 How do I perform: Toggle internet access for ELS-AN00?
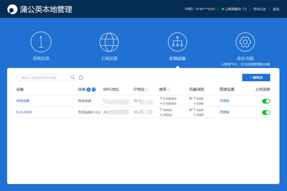[x=266, y=112]
